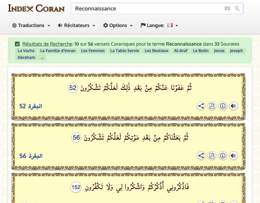The height and width of the screenshot is (203, 260).
Task: Share verse 52 of Al-Baqara
Action: tap(201, 106)
